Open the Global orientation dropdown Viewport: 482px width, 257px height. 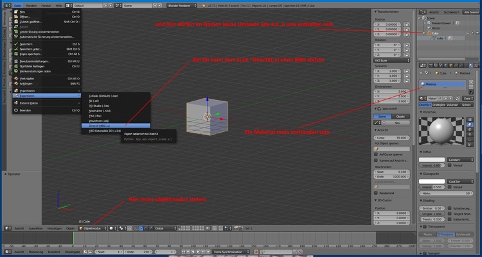coord(165,228)
